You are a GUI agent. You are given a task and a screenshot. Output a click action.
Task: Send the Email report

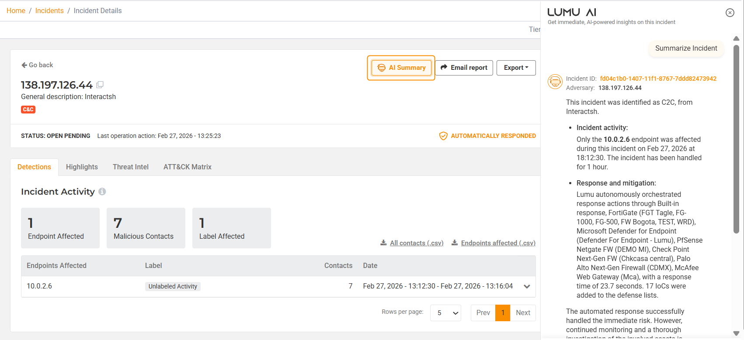(x=464, y=68)
